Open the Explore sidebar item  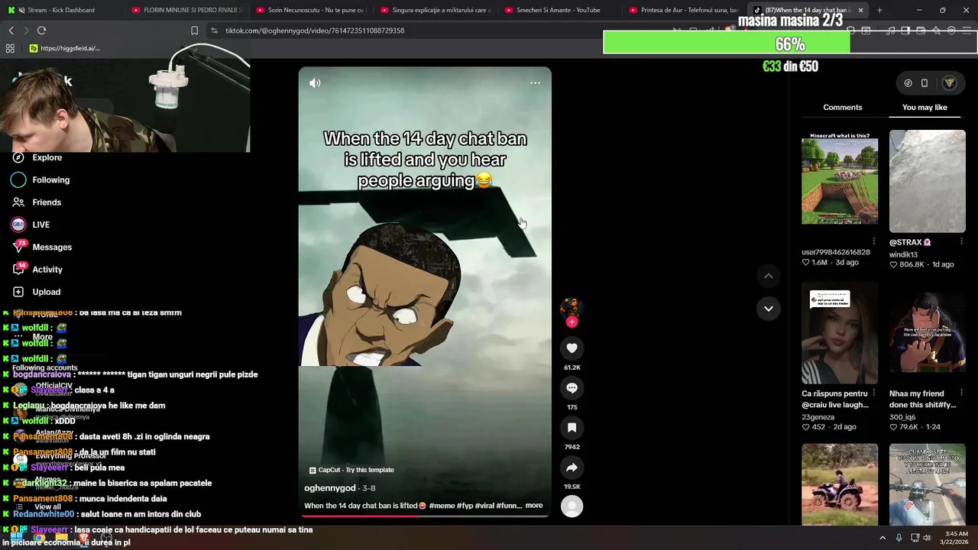pos(47,157)
